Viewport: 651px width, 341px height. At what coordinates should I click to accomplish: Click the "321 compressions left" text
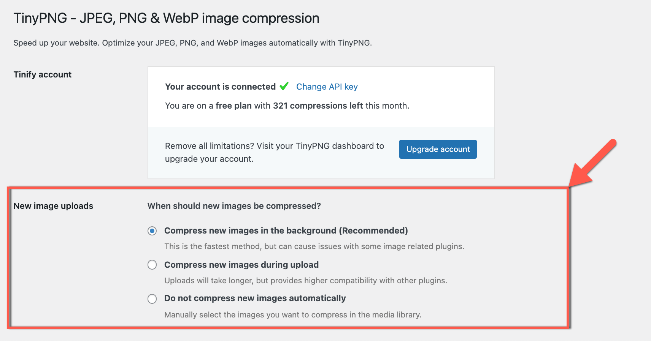[318, 106]
